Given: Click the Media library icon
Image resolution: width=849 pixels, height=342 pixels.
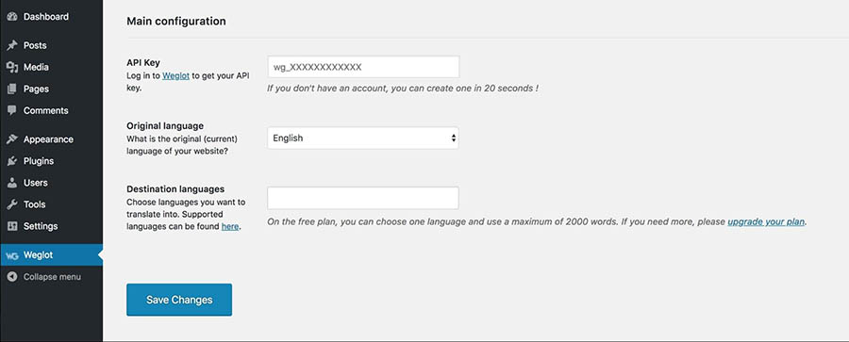Looking at the screenshot, I should [x=12, y=67].
